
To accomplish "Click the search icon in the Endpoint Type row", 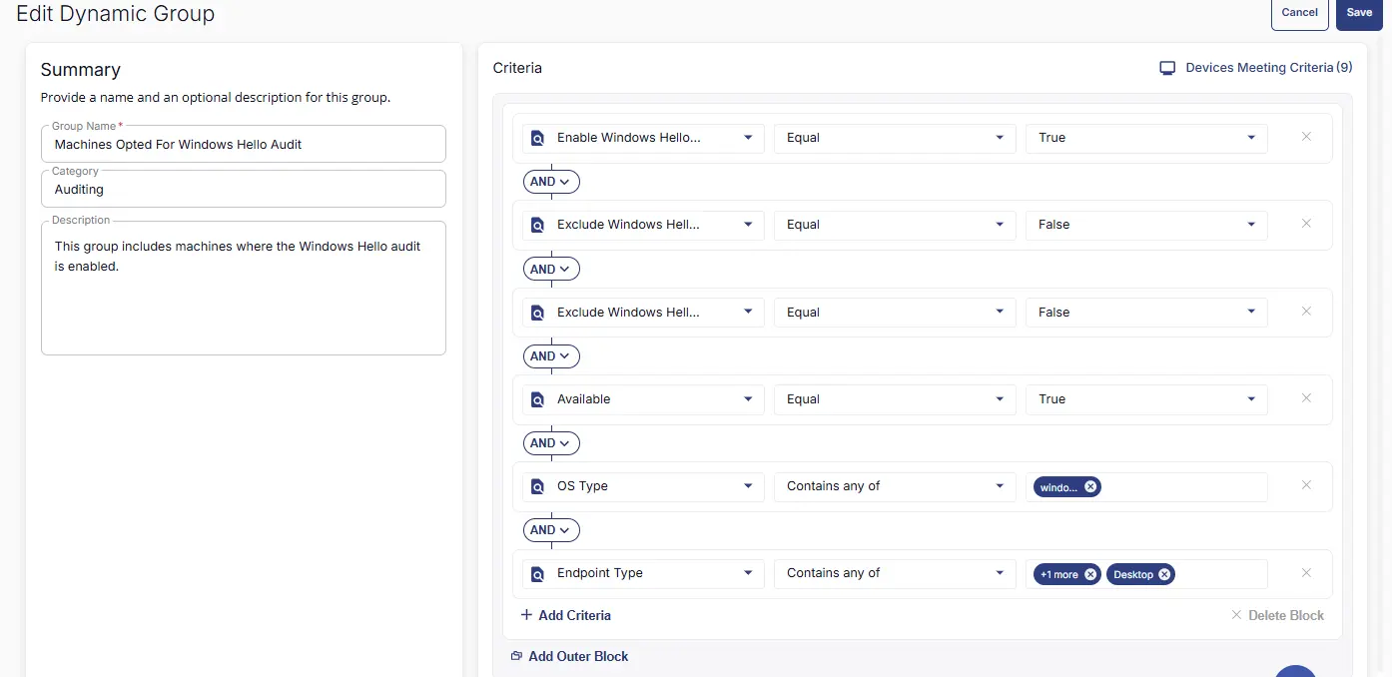I will coord(537,574).
